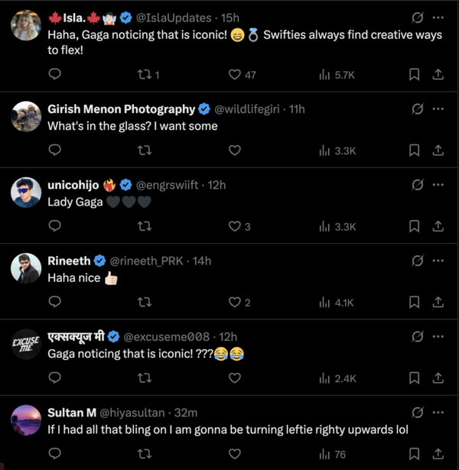Share the excuseme008 tweet
Screen dimensions: 459x470
click(438, 378)
